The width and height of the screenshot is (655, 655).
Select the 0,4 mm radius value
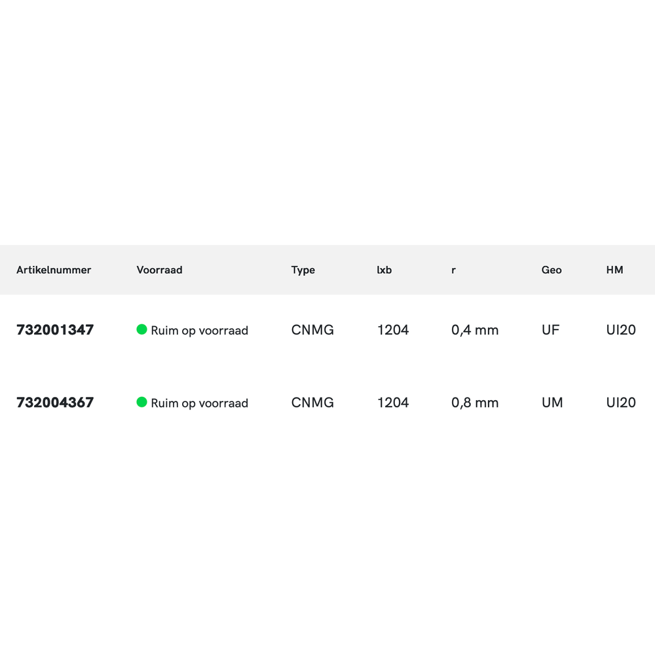pyautogui.click(x=475, y=330)
